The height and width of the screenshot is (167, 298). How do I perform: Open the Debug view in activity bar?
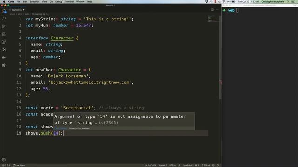(x=4, y=34)
